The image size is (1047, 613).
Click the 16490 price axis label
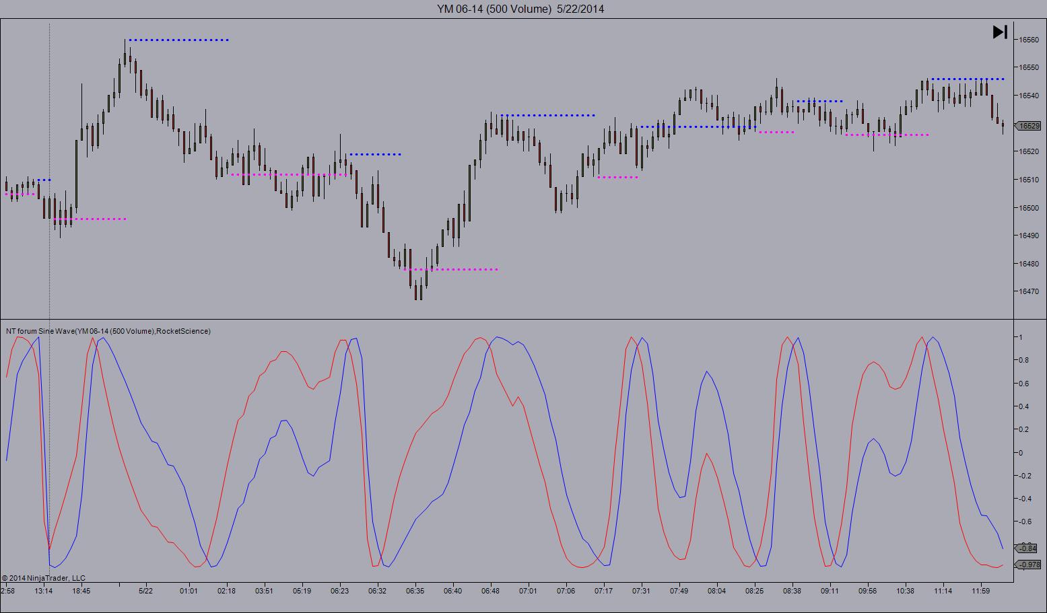pyautogui.click(x=1028, y=236)
